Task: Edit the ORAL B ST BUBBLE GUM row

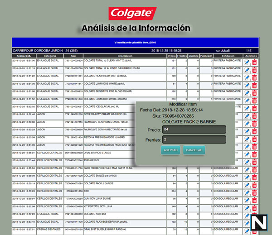Action: click(x=247, y=231)
